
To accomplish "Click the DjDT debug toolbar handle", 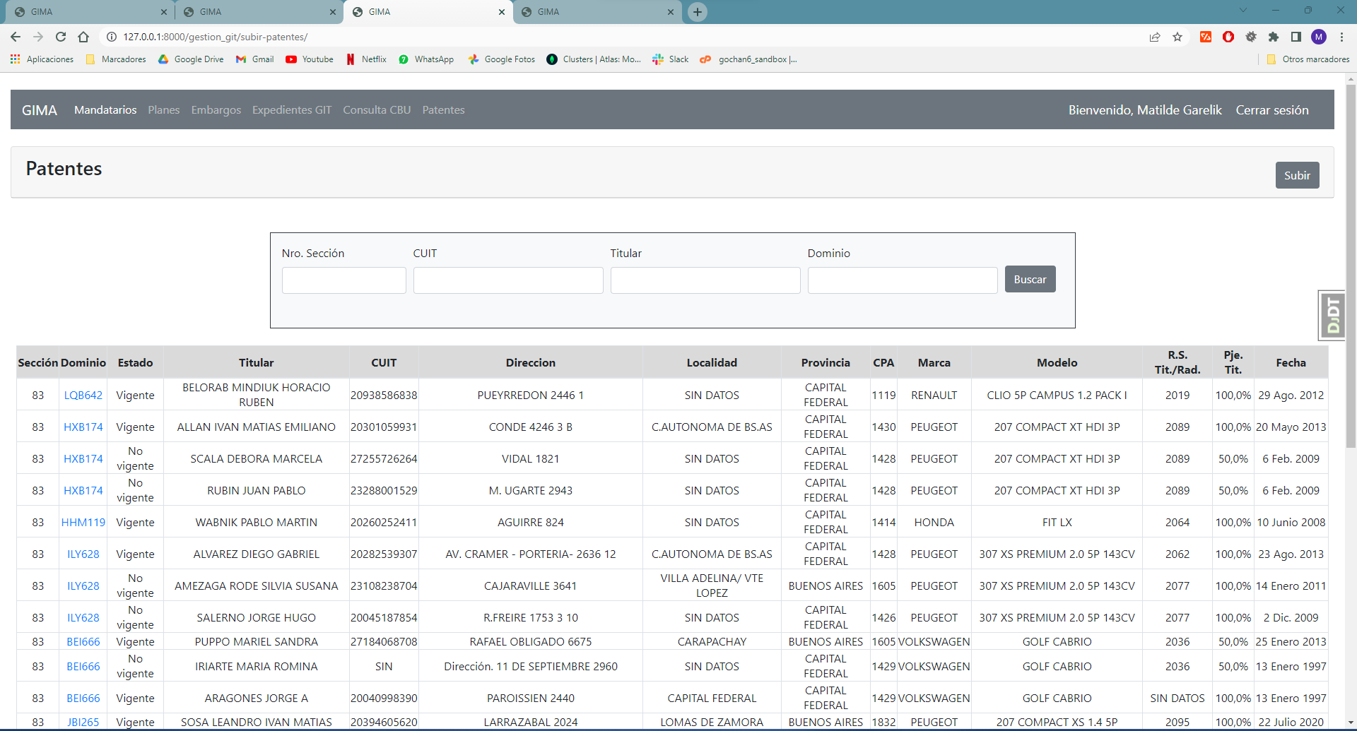I will pos(1332,315).
